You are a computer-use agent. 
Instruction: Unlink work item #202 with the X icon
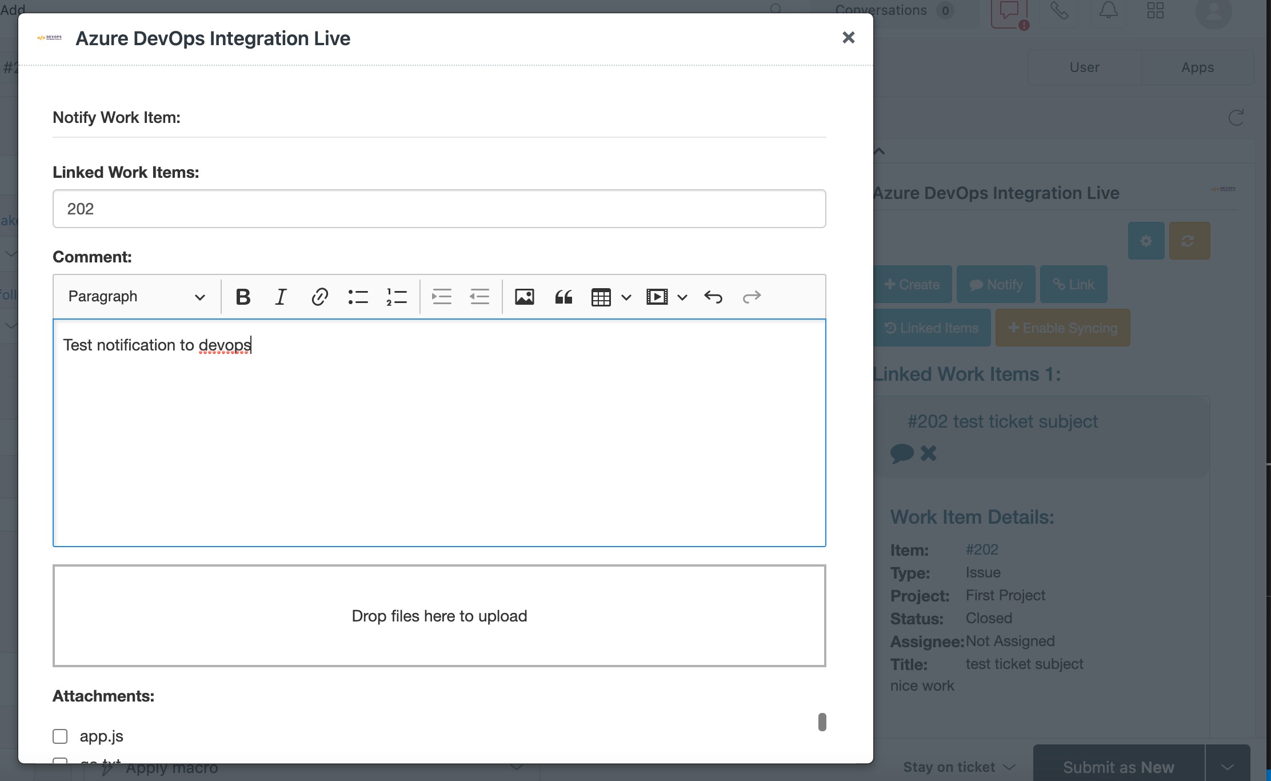(929, 453)
